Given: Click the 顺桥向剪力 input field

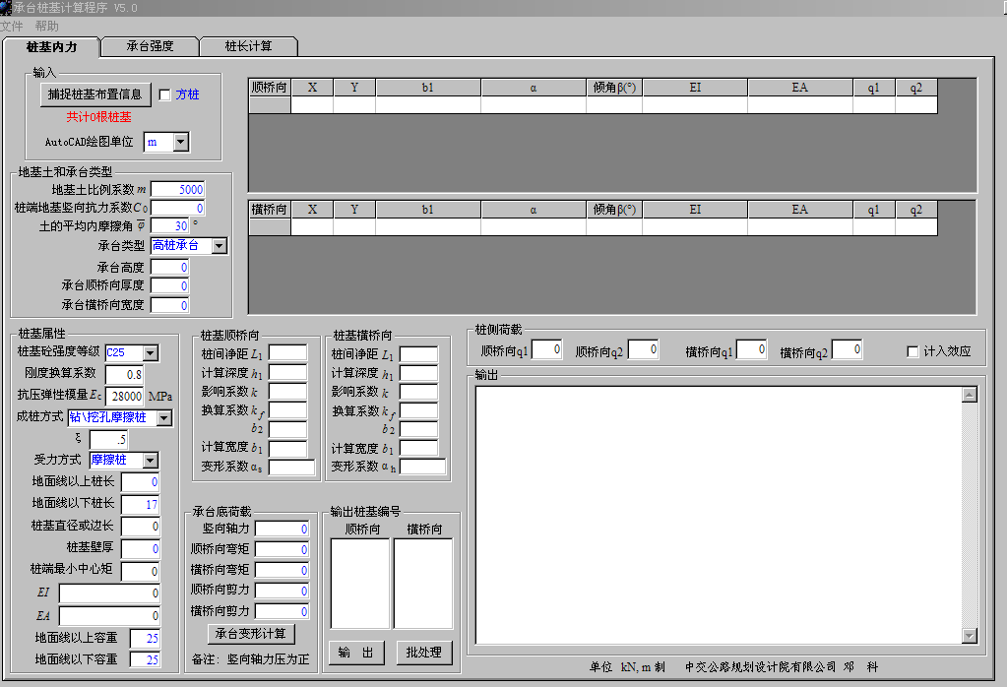Looking at the screenshot, I should pos(283,591).
